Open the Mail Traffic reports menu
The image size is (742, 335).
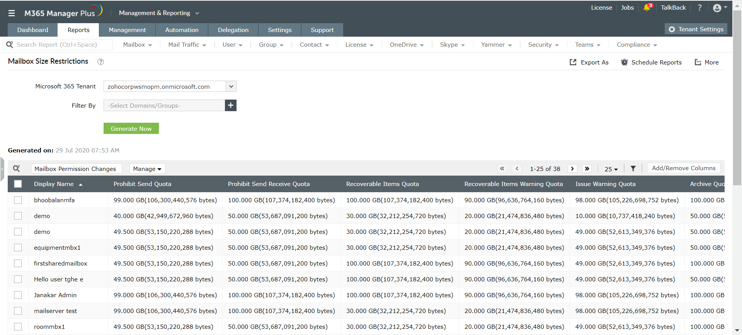187,45
